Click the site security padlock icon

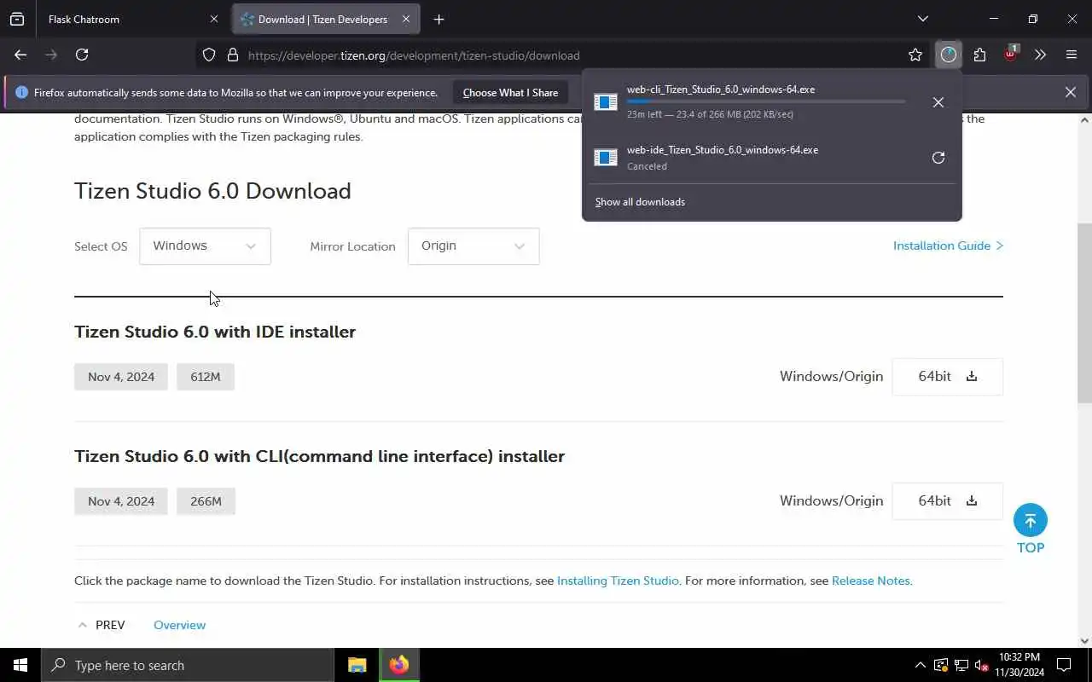(x=232, y=55)
